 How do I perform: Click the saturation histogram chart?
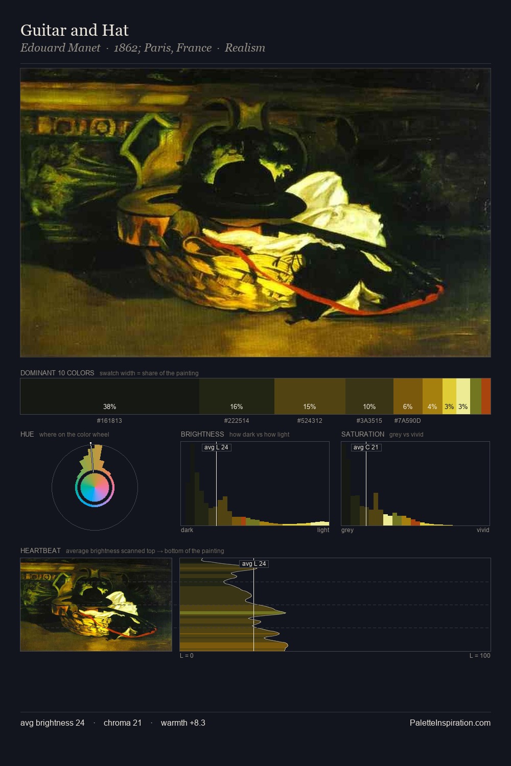[415, 484]
